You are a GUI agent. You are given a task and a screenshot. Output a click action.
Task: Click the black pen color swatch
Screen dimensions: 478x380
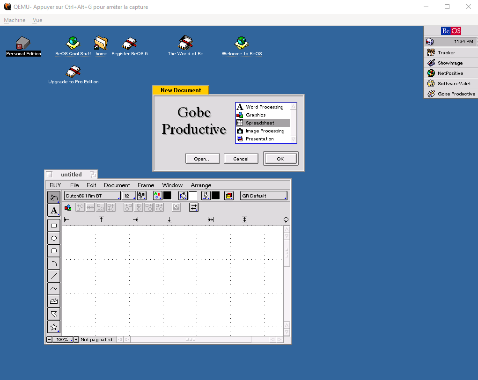tap(215, 196)
